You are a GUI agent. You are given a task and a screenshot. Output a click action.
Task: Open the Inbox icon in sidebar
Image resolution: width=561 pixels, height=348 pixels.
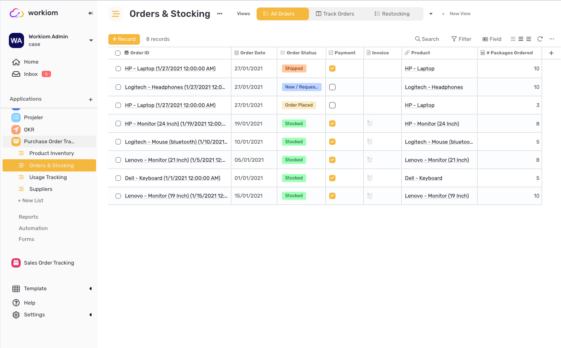coord(16,74)
